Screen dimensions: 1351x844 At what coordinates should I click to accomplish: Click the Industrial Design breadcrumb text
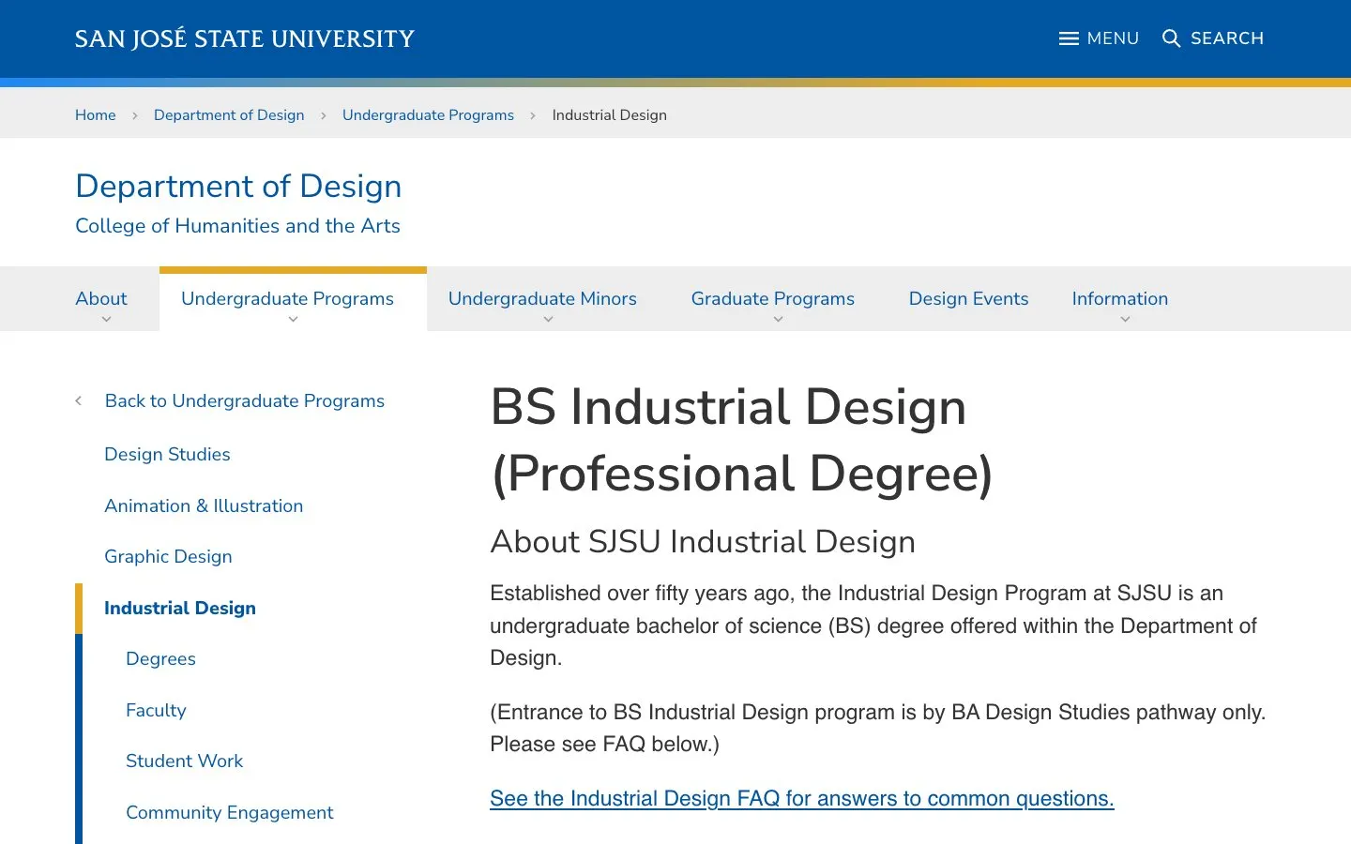610,114
